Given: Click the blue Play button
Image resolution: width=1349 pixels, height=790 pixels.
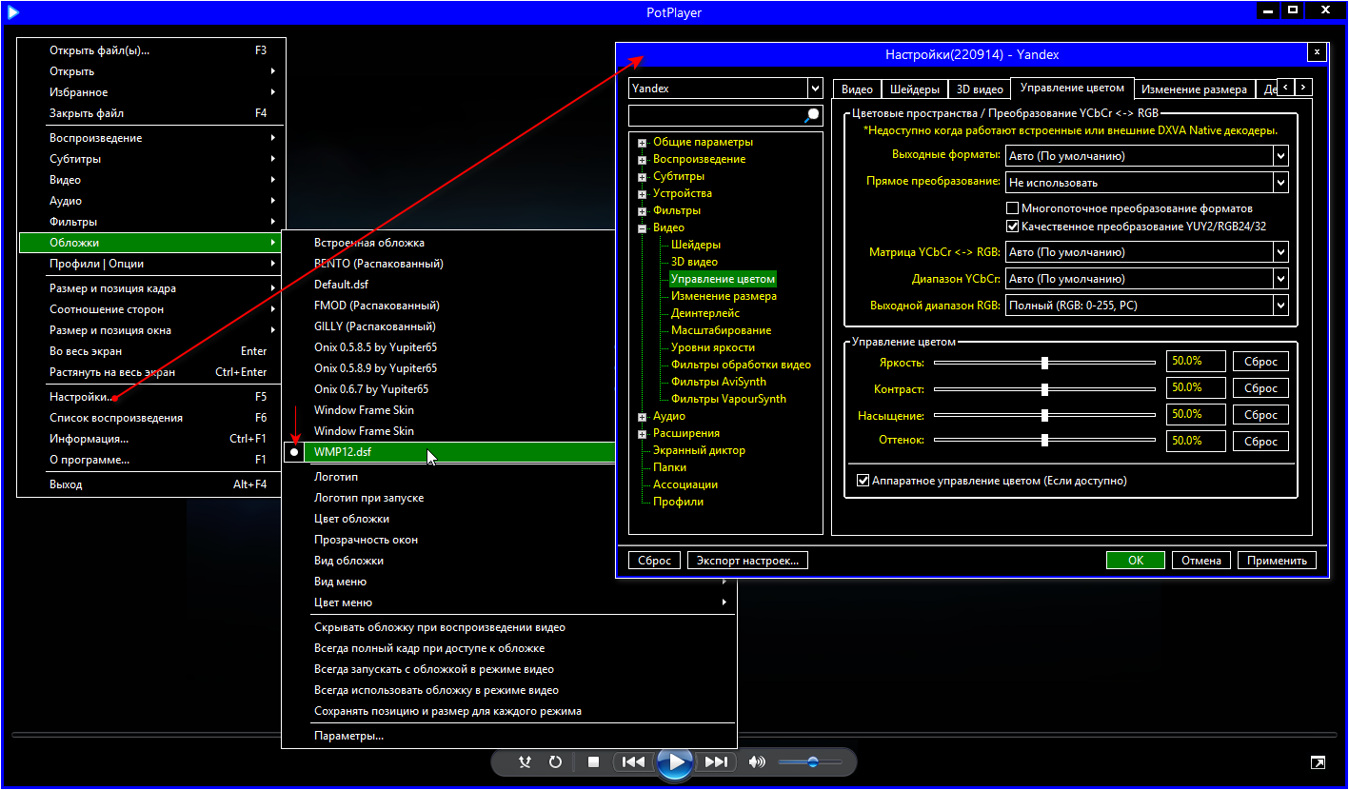Looking at the screenshot, I should pos(675,761).
